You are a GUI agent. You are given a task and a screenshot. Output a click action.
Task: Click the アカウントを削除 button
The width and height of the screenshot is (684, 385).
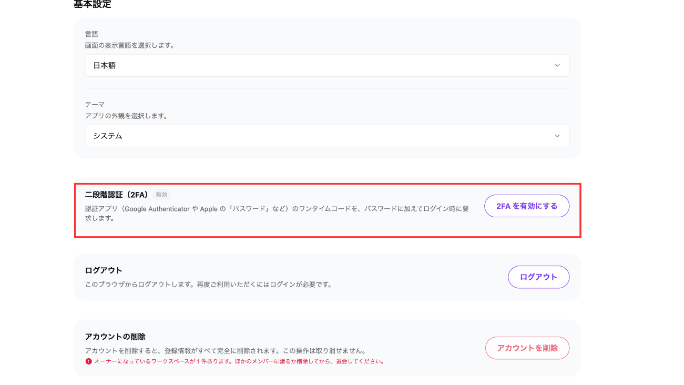[527, 348]
